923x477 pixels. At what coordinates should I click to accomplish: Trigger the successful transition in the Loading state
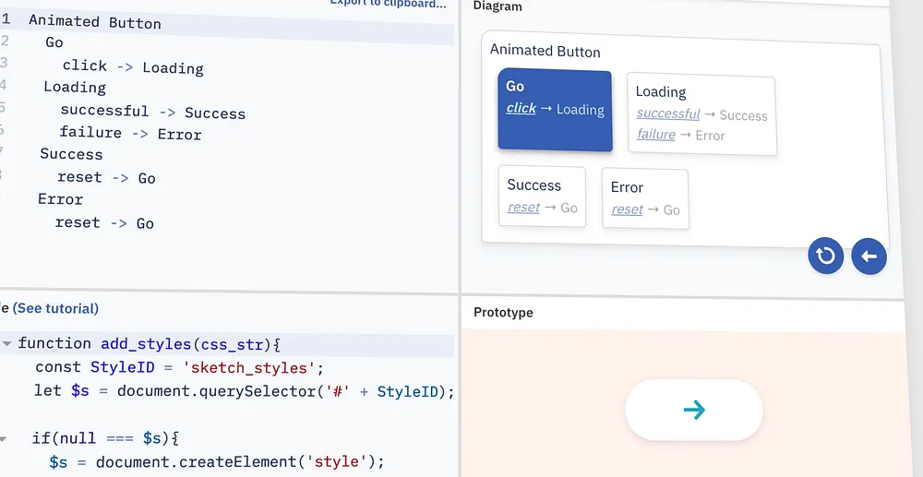tap(667, 114)
